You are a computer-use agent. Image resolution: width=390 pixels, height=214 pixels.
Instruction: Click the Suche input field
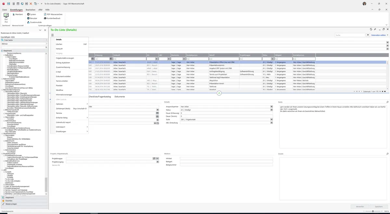[350, 35]
